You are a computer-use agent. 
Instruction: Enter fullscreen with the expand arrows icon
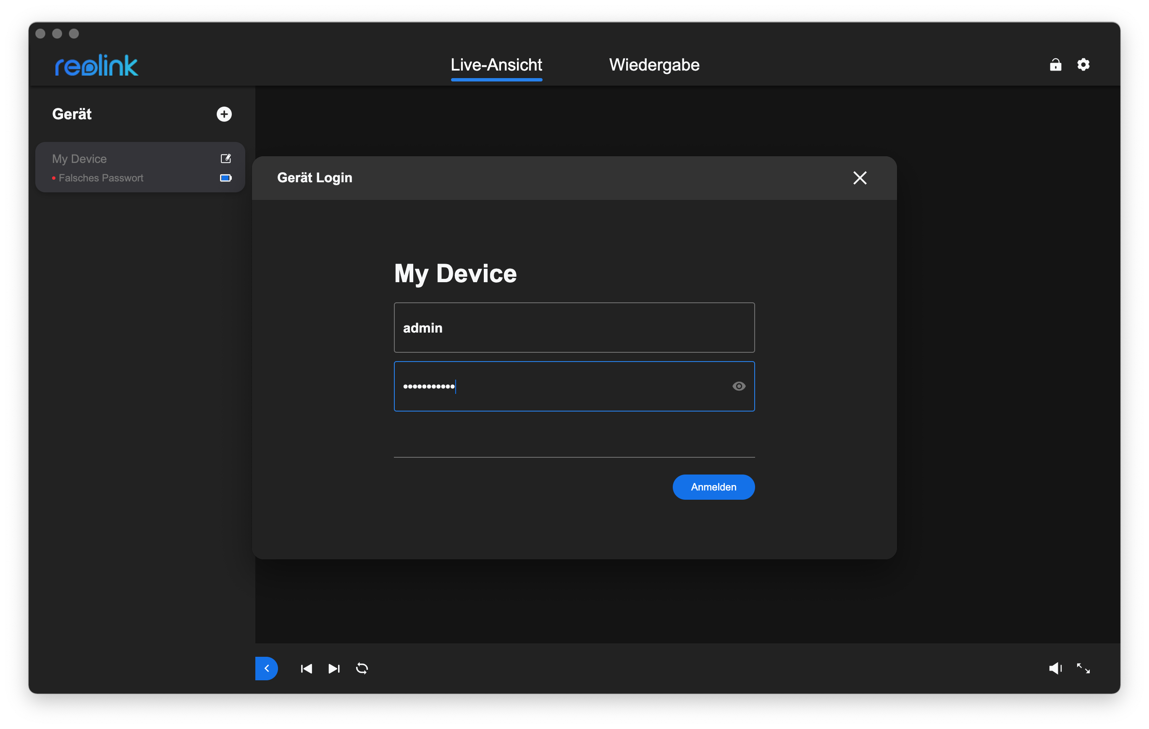tap(1083, 669)
